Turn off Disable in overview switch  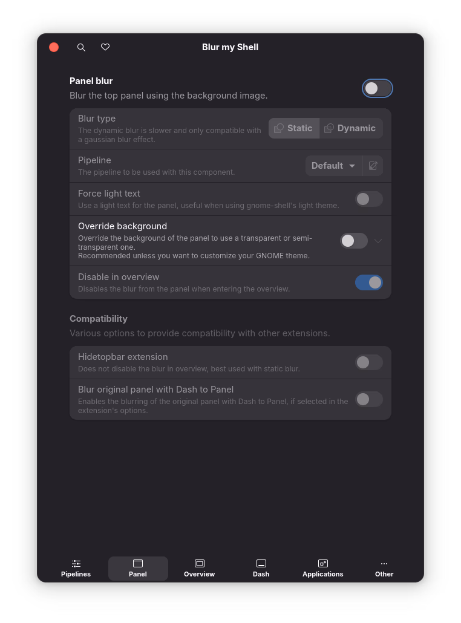(369, 282)
